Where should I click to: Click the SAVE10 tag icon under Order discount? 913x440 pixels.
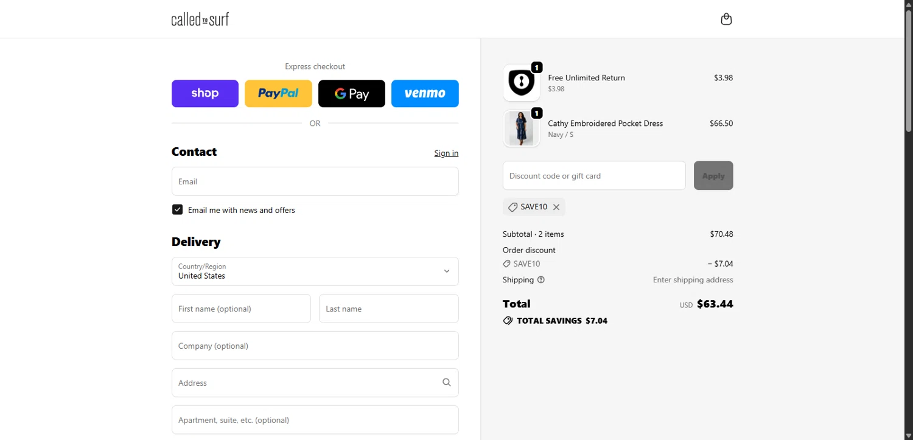(x=506, y=264)
